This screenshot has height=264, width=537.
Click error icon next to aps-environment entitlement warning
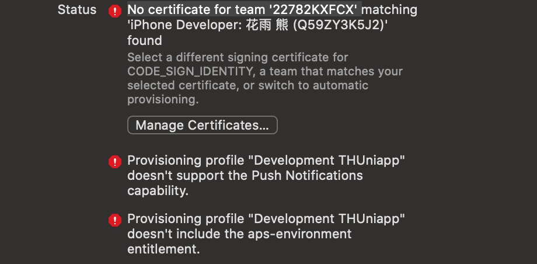click(115, 220)
